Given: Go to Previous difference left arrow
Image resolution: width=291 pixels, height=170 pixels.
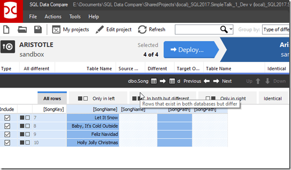Looking at the screenshot, I should point(207,81).
